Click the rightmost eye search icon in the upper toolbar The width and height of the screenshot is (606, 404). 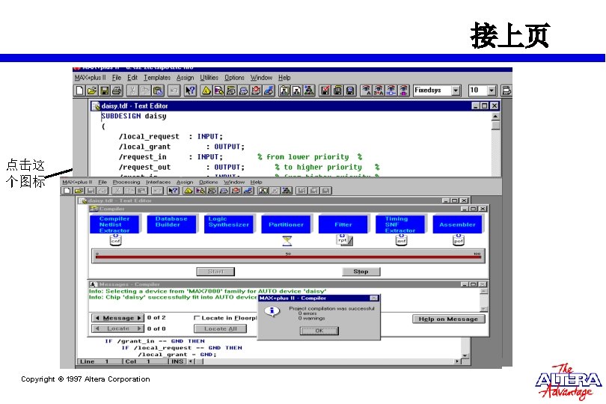click(403, 91)
